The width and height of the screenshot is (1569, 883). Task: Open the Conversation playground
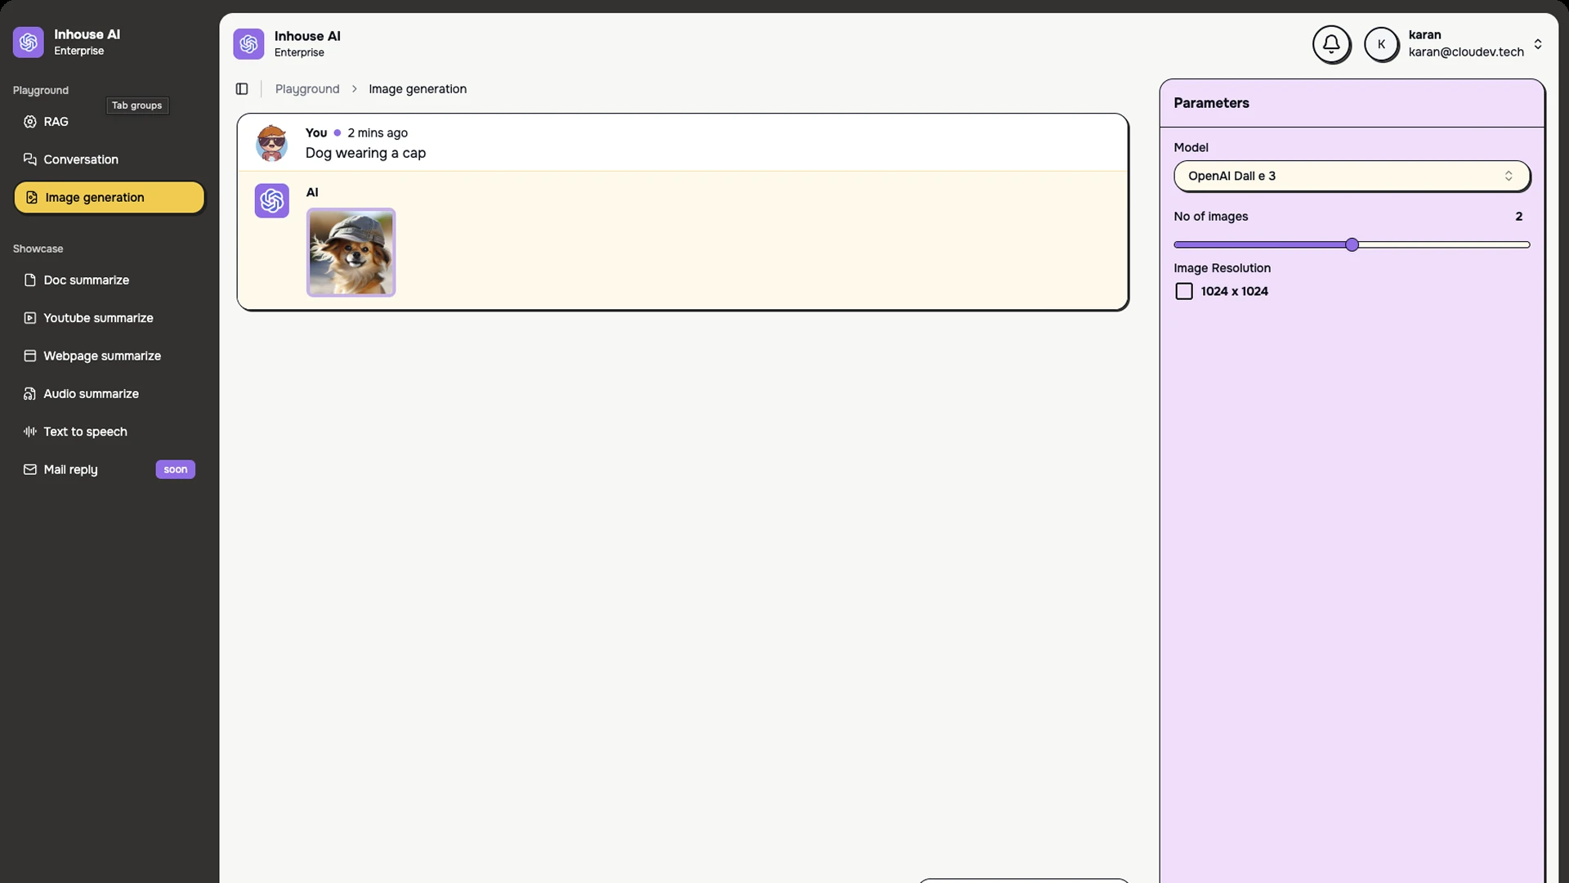click(109, 159)
